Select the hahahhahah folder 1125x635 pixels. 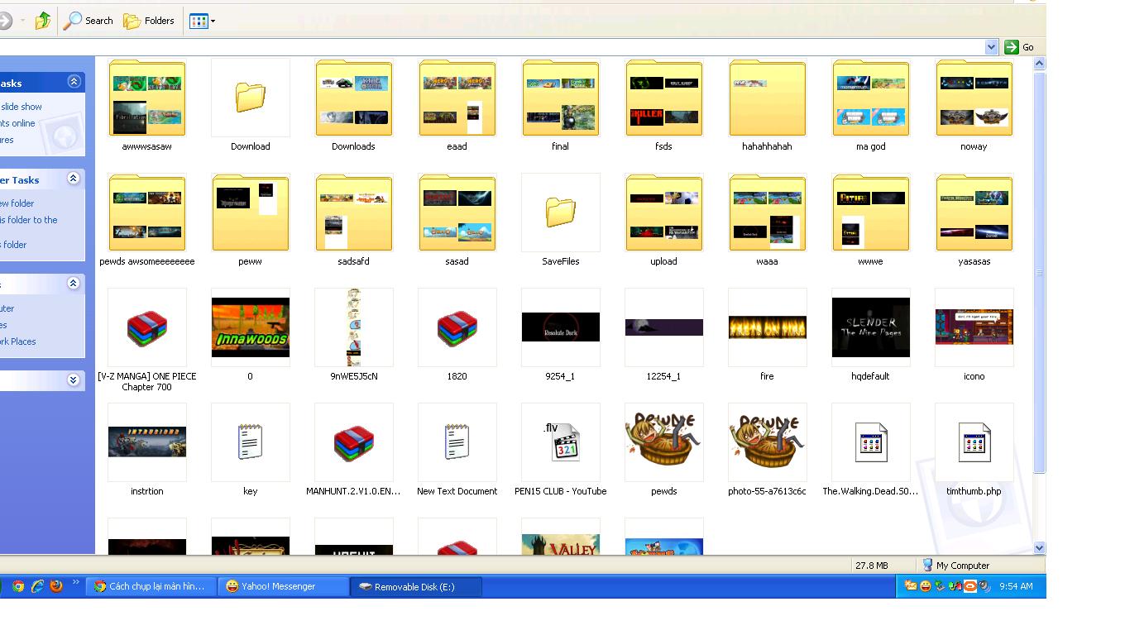(x=768, y=106)
